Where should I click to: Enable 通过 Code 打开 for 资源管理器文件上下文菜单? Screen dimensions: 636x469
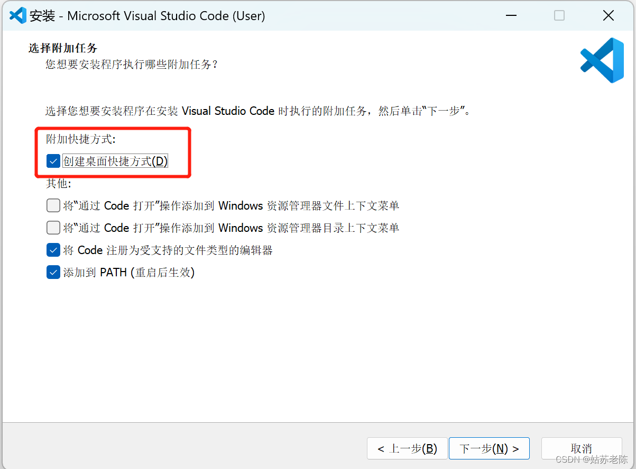pyautogui.click(x=53, y=205)
